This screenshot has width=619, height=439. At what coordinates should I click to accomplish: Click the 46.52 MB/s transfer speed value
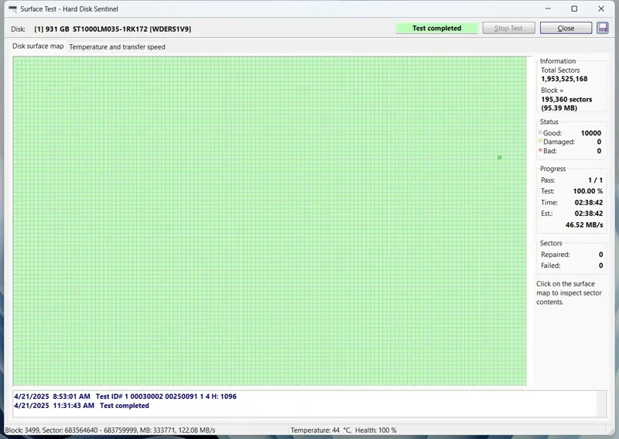point(584,225)
